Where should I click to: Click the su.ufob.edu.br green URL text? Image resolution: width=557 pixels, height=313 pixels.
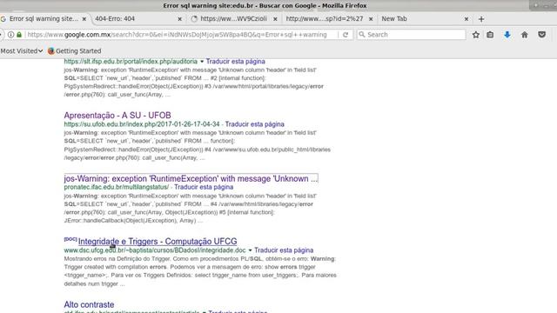click(142, 124)
